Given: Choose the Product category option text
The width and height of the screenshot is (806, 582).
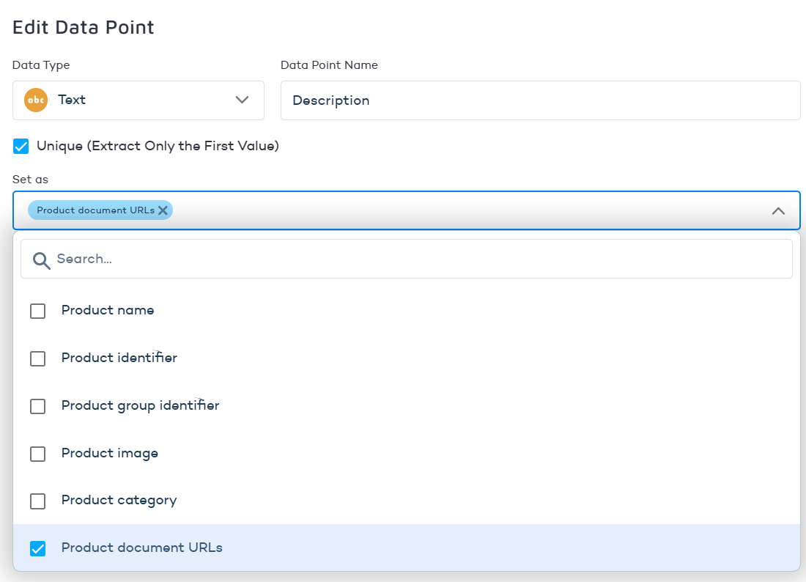Looking at the screenshot, I should (x=119, y=501).
